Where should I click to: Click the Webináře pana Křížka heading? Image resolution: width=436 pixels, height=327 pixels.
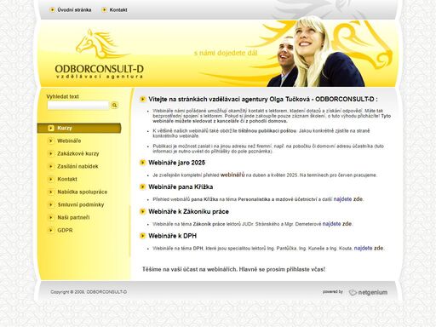tap(181, 187)
